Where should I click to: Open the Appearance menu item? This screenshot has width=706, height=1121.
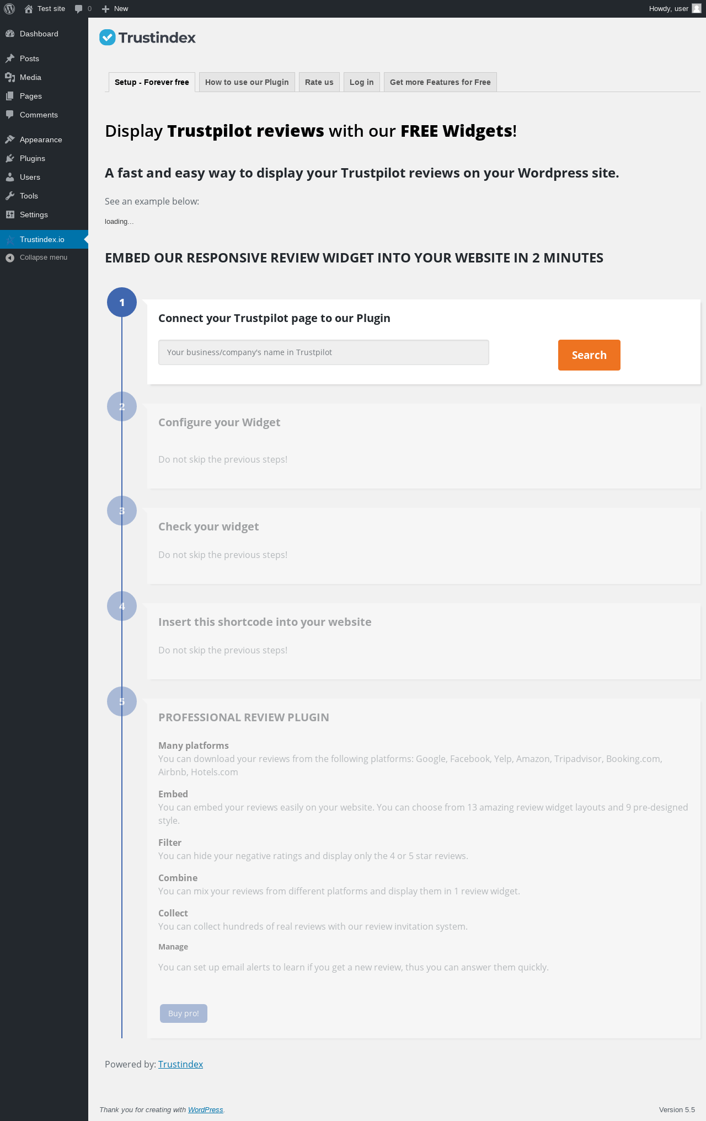(x=44, y=140)
